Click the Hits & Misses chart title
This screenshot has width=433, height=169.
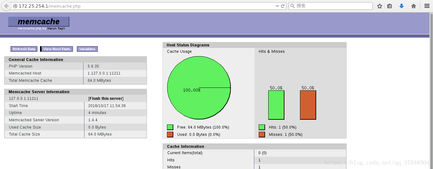(272, 51)
